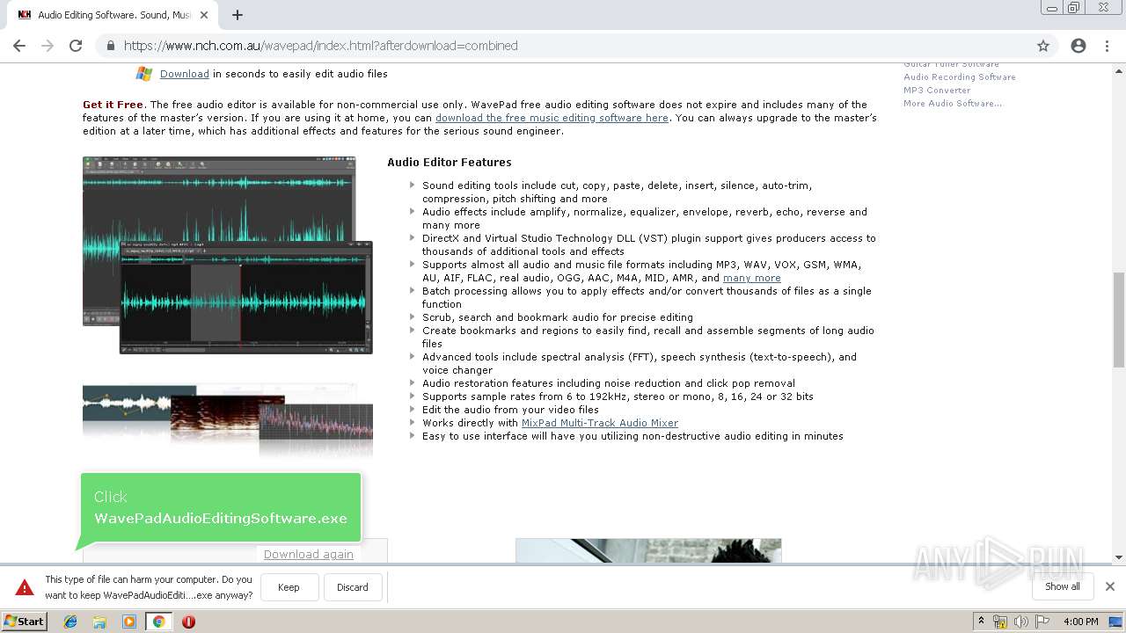Open Windows Explorer folder from taskbar

[x=99, y=622]
